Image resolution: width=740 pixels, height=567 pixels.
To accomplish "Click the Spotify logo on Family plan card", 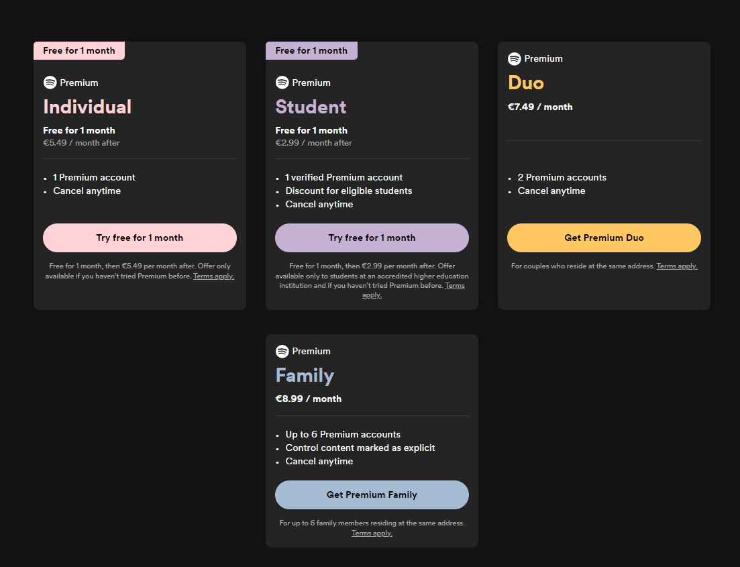I will pyautogui.click(x=282, y=351).
